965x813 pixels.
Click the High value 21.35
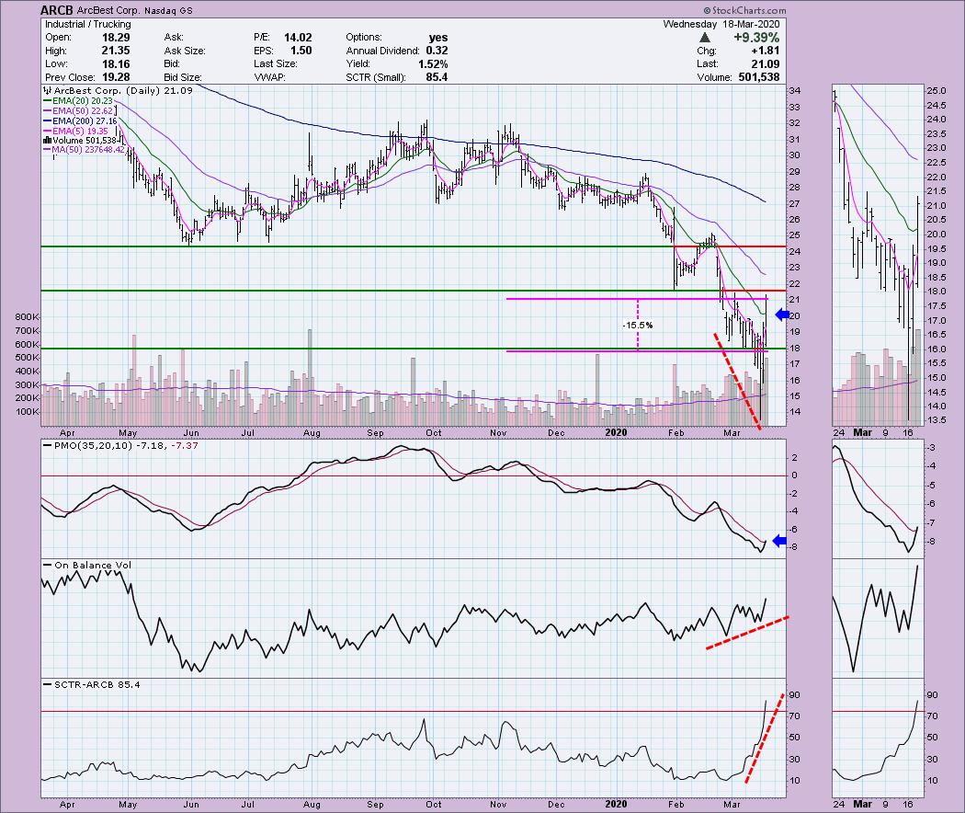point(116,52)
